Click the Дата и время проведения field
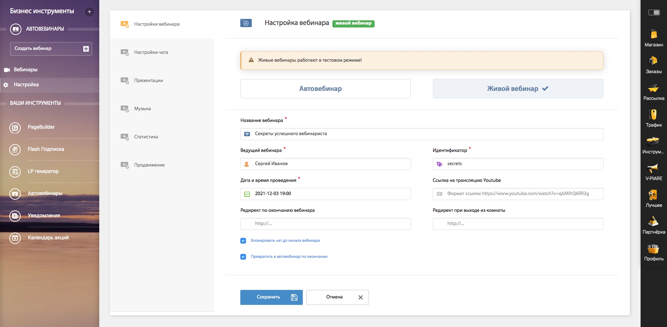 point(325,194)
